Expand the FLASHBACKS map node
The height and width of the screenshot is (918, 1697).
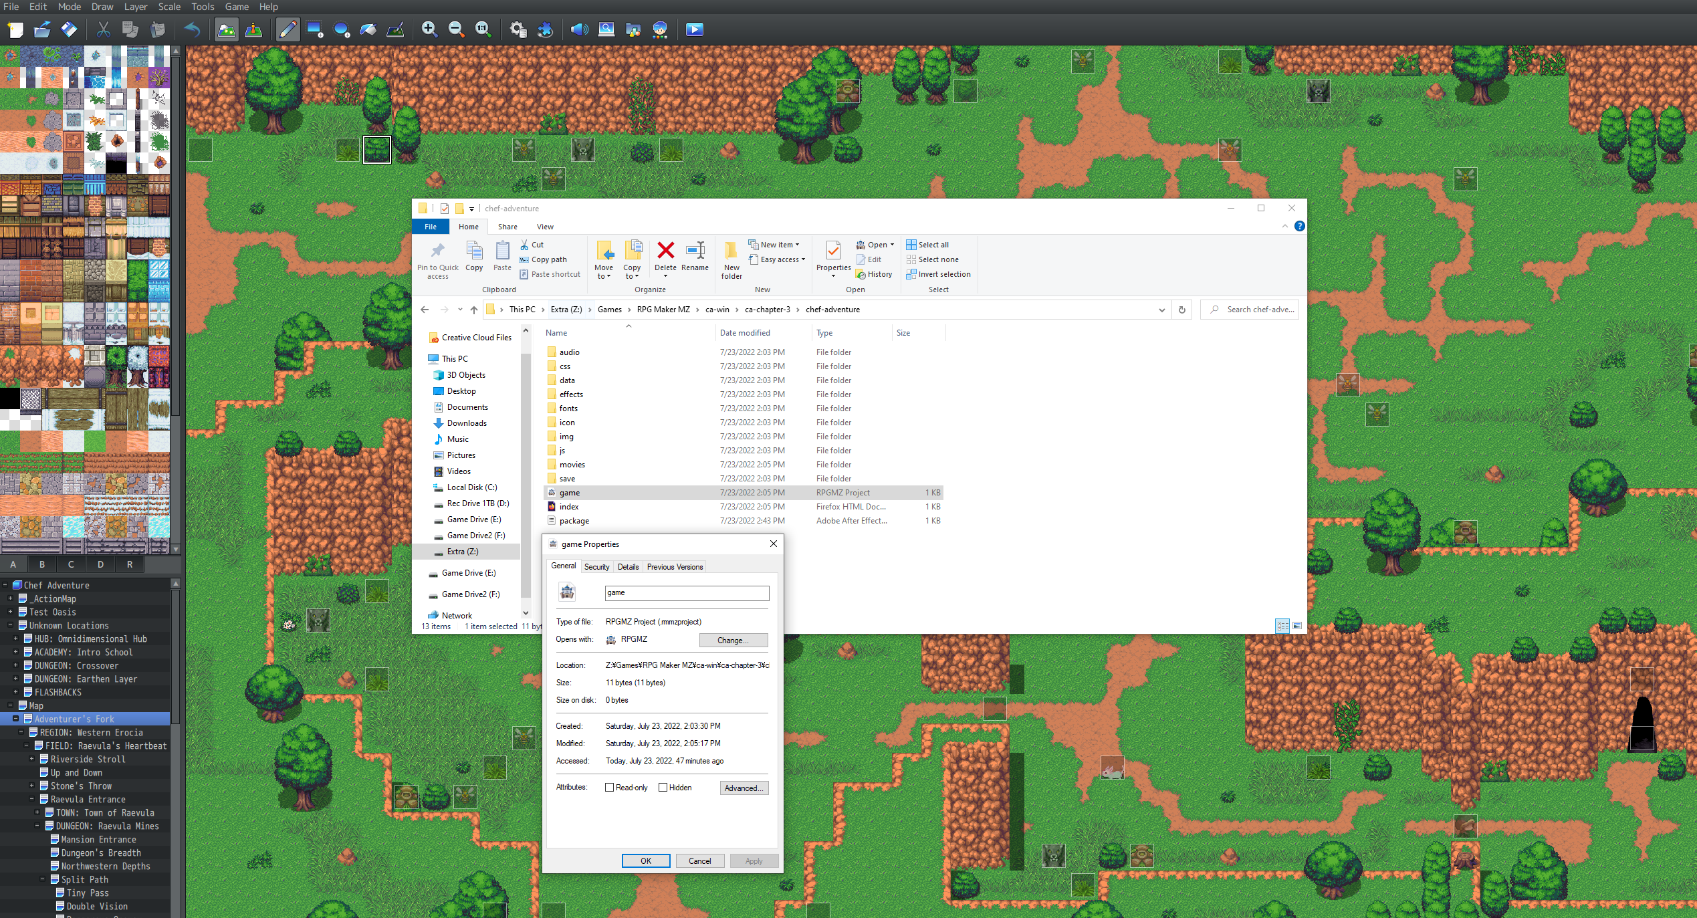pyautogui.click(x=15, y=692)
